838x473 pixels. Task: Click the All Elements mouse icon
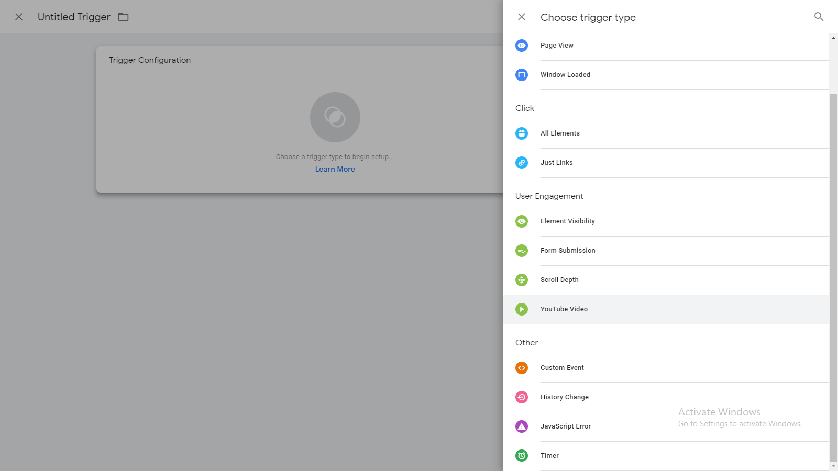(522, 133)
